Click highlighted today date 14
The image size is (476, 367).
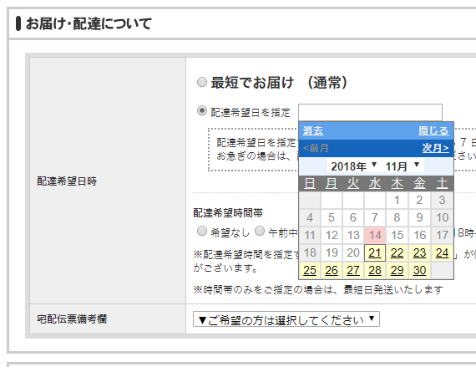point(375,235)
